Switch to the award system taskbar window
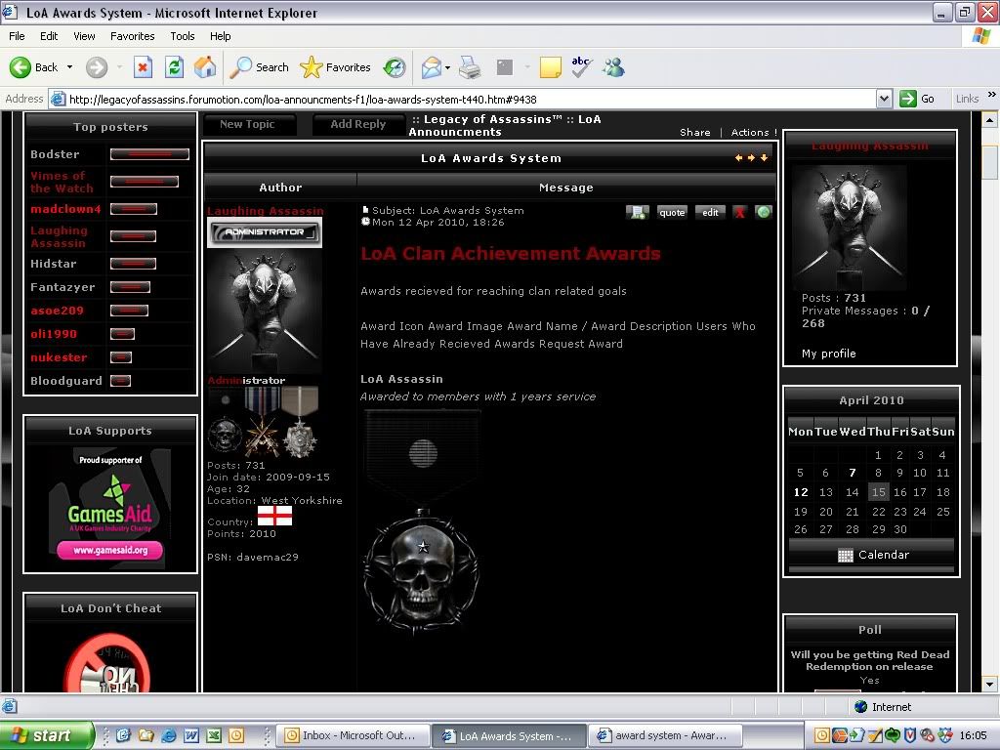Screen dimensions: 1000x750 click(x=664, y=735)
